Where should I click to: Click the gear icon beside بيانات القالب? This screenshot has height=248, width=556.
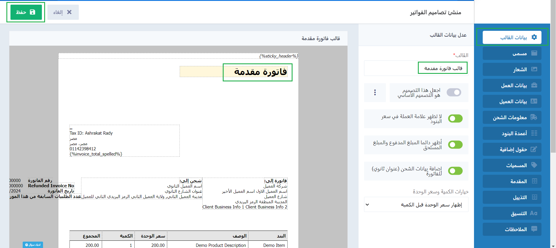534,37
